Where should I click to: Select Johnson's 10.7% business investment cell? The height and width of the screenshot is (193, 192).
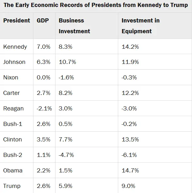point(67,62)
